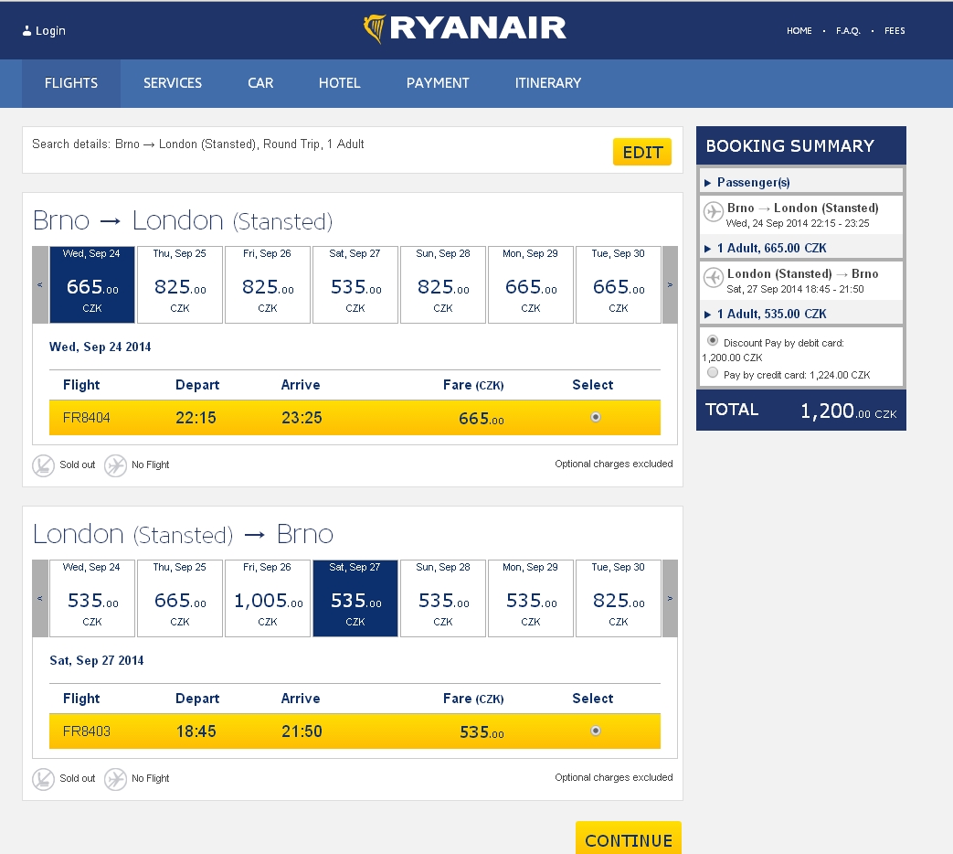Click the FR8403 fare value 535.00
Screen dimensions: 953x854
[482, 731]
